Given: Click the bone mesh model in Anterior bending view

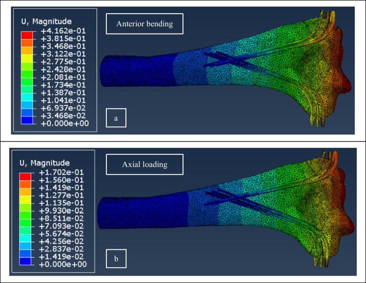Looking at the screenshot, I should point(225,69).
